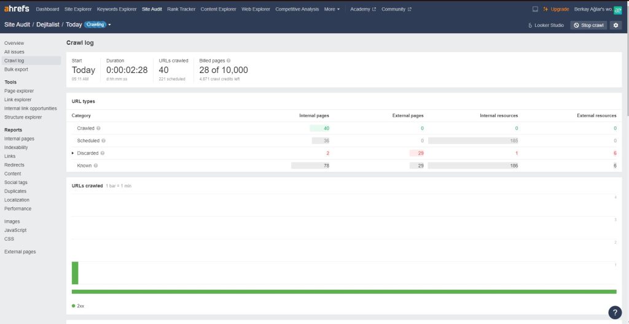The width and height of the screenshot is (629, 324).
Task: Open Looker Studio
Action: [546, 25]
